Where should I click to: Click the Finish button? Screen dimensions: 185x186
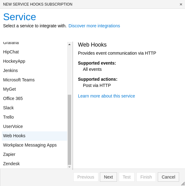tap(146, 177)
